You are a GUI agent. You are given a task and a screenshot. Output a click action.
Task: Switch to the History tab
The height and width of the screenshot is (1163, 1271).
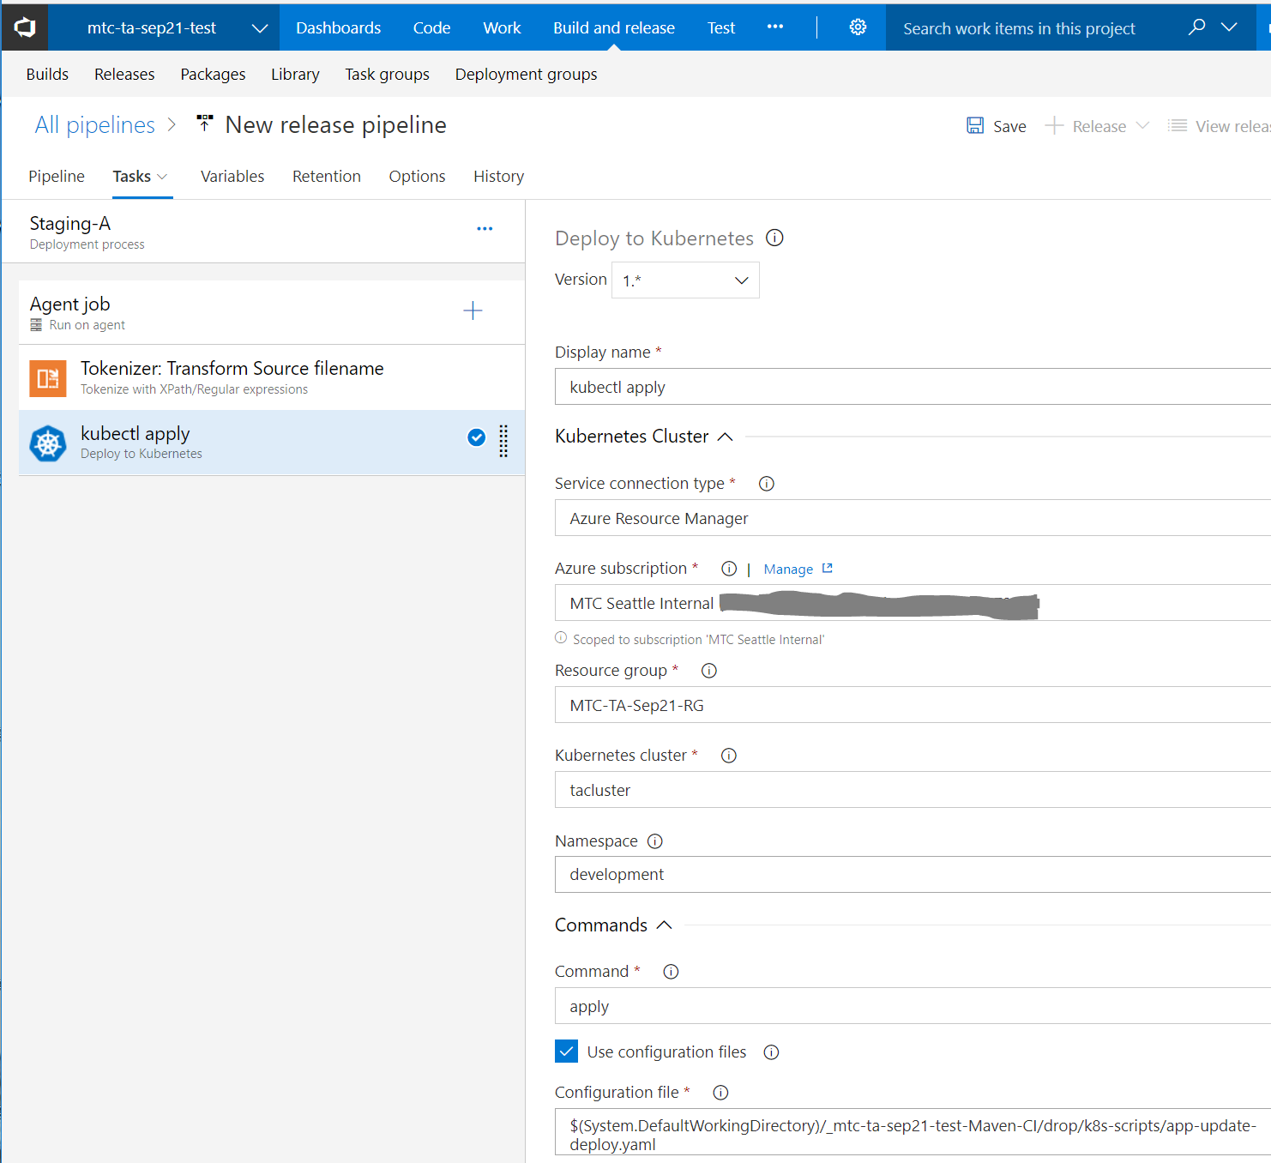(498, 176)
